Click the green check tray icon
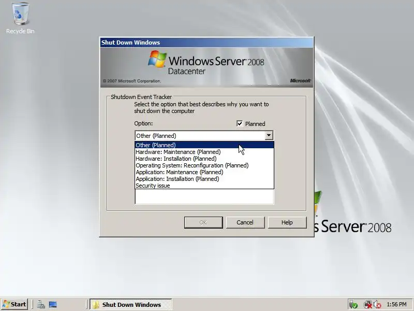This screenshot has width=414, height=311. tap(353, 305)
